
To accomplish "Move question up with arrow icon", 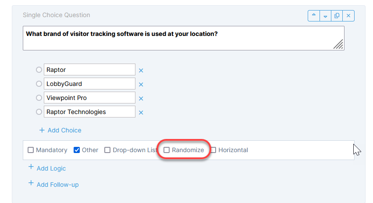I will point(314,16).
